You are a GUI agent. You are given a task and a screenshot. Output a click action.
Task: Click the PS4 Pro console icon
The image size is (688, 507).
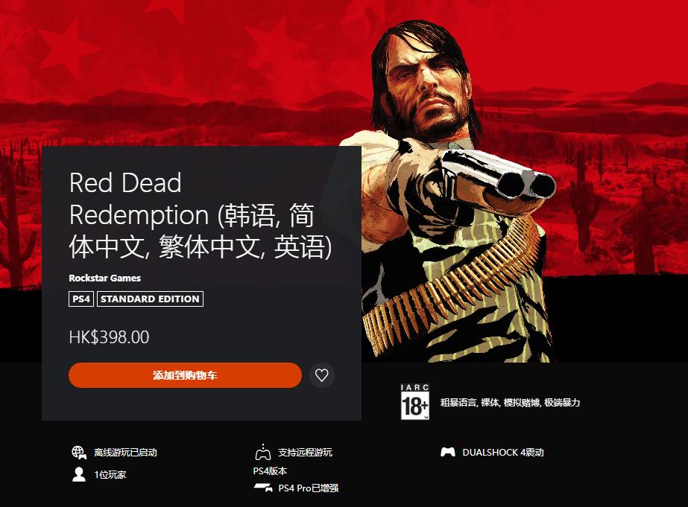[x=263, y=488]
